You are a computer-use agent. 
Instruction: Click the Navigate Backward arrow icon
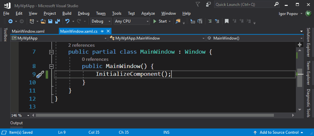point(11,21)
